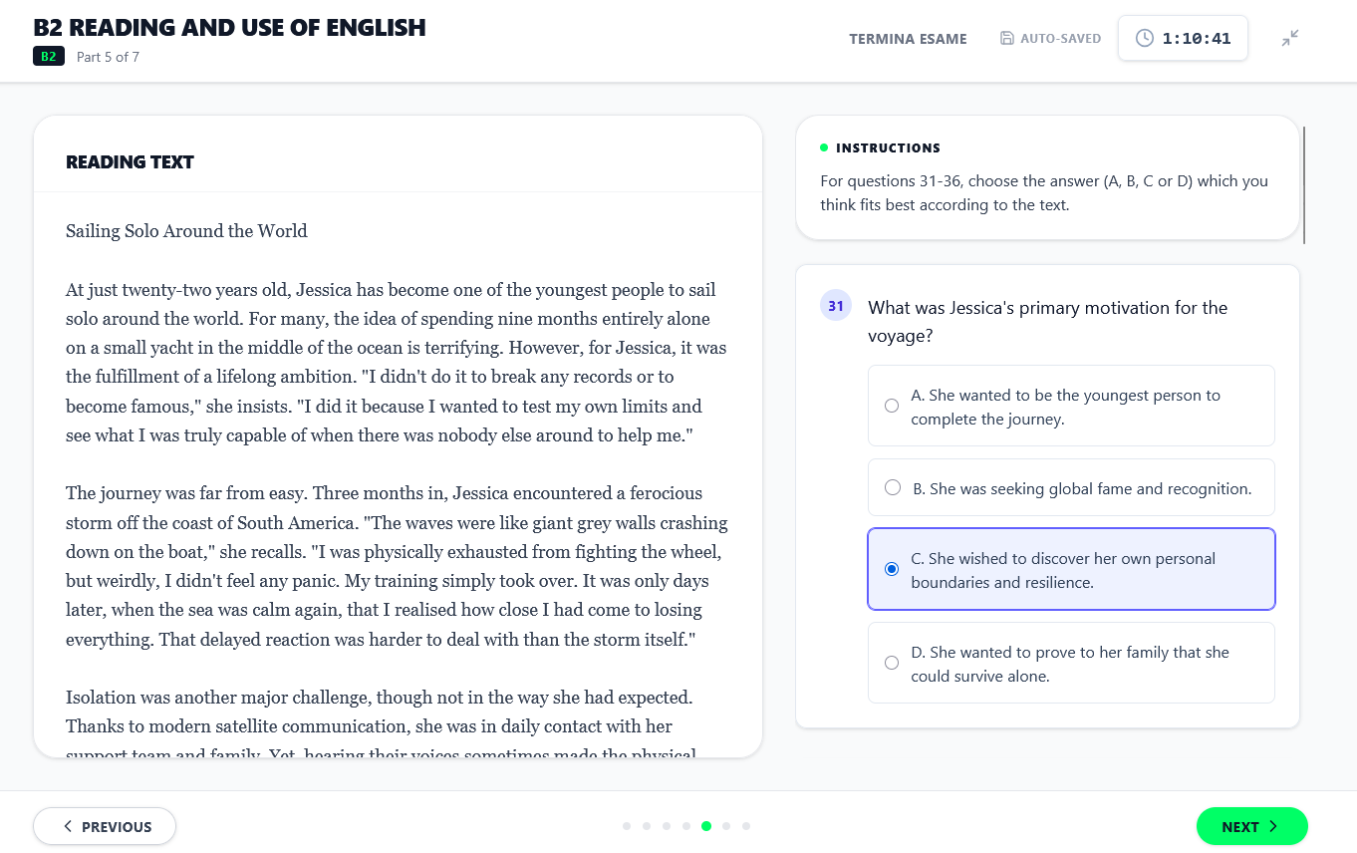Click the left chevron in the Previous button
This screenshot has width=1357, height=853.
click(x=68, y=826)
